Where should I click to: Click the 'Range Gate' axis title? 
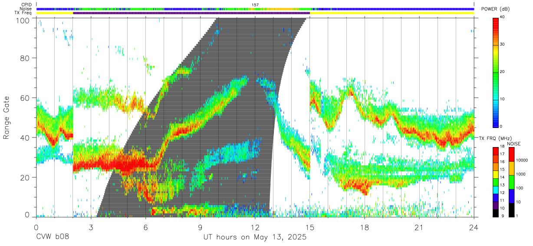coord(7,118)
